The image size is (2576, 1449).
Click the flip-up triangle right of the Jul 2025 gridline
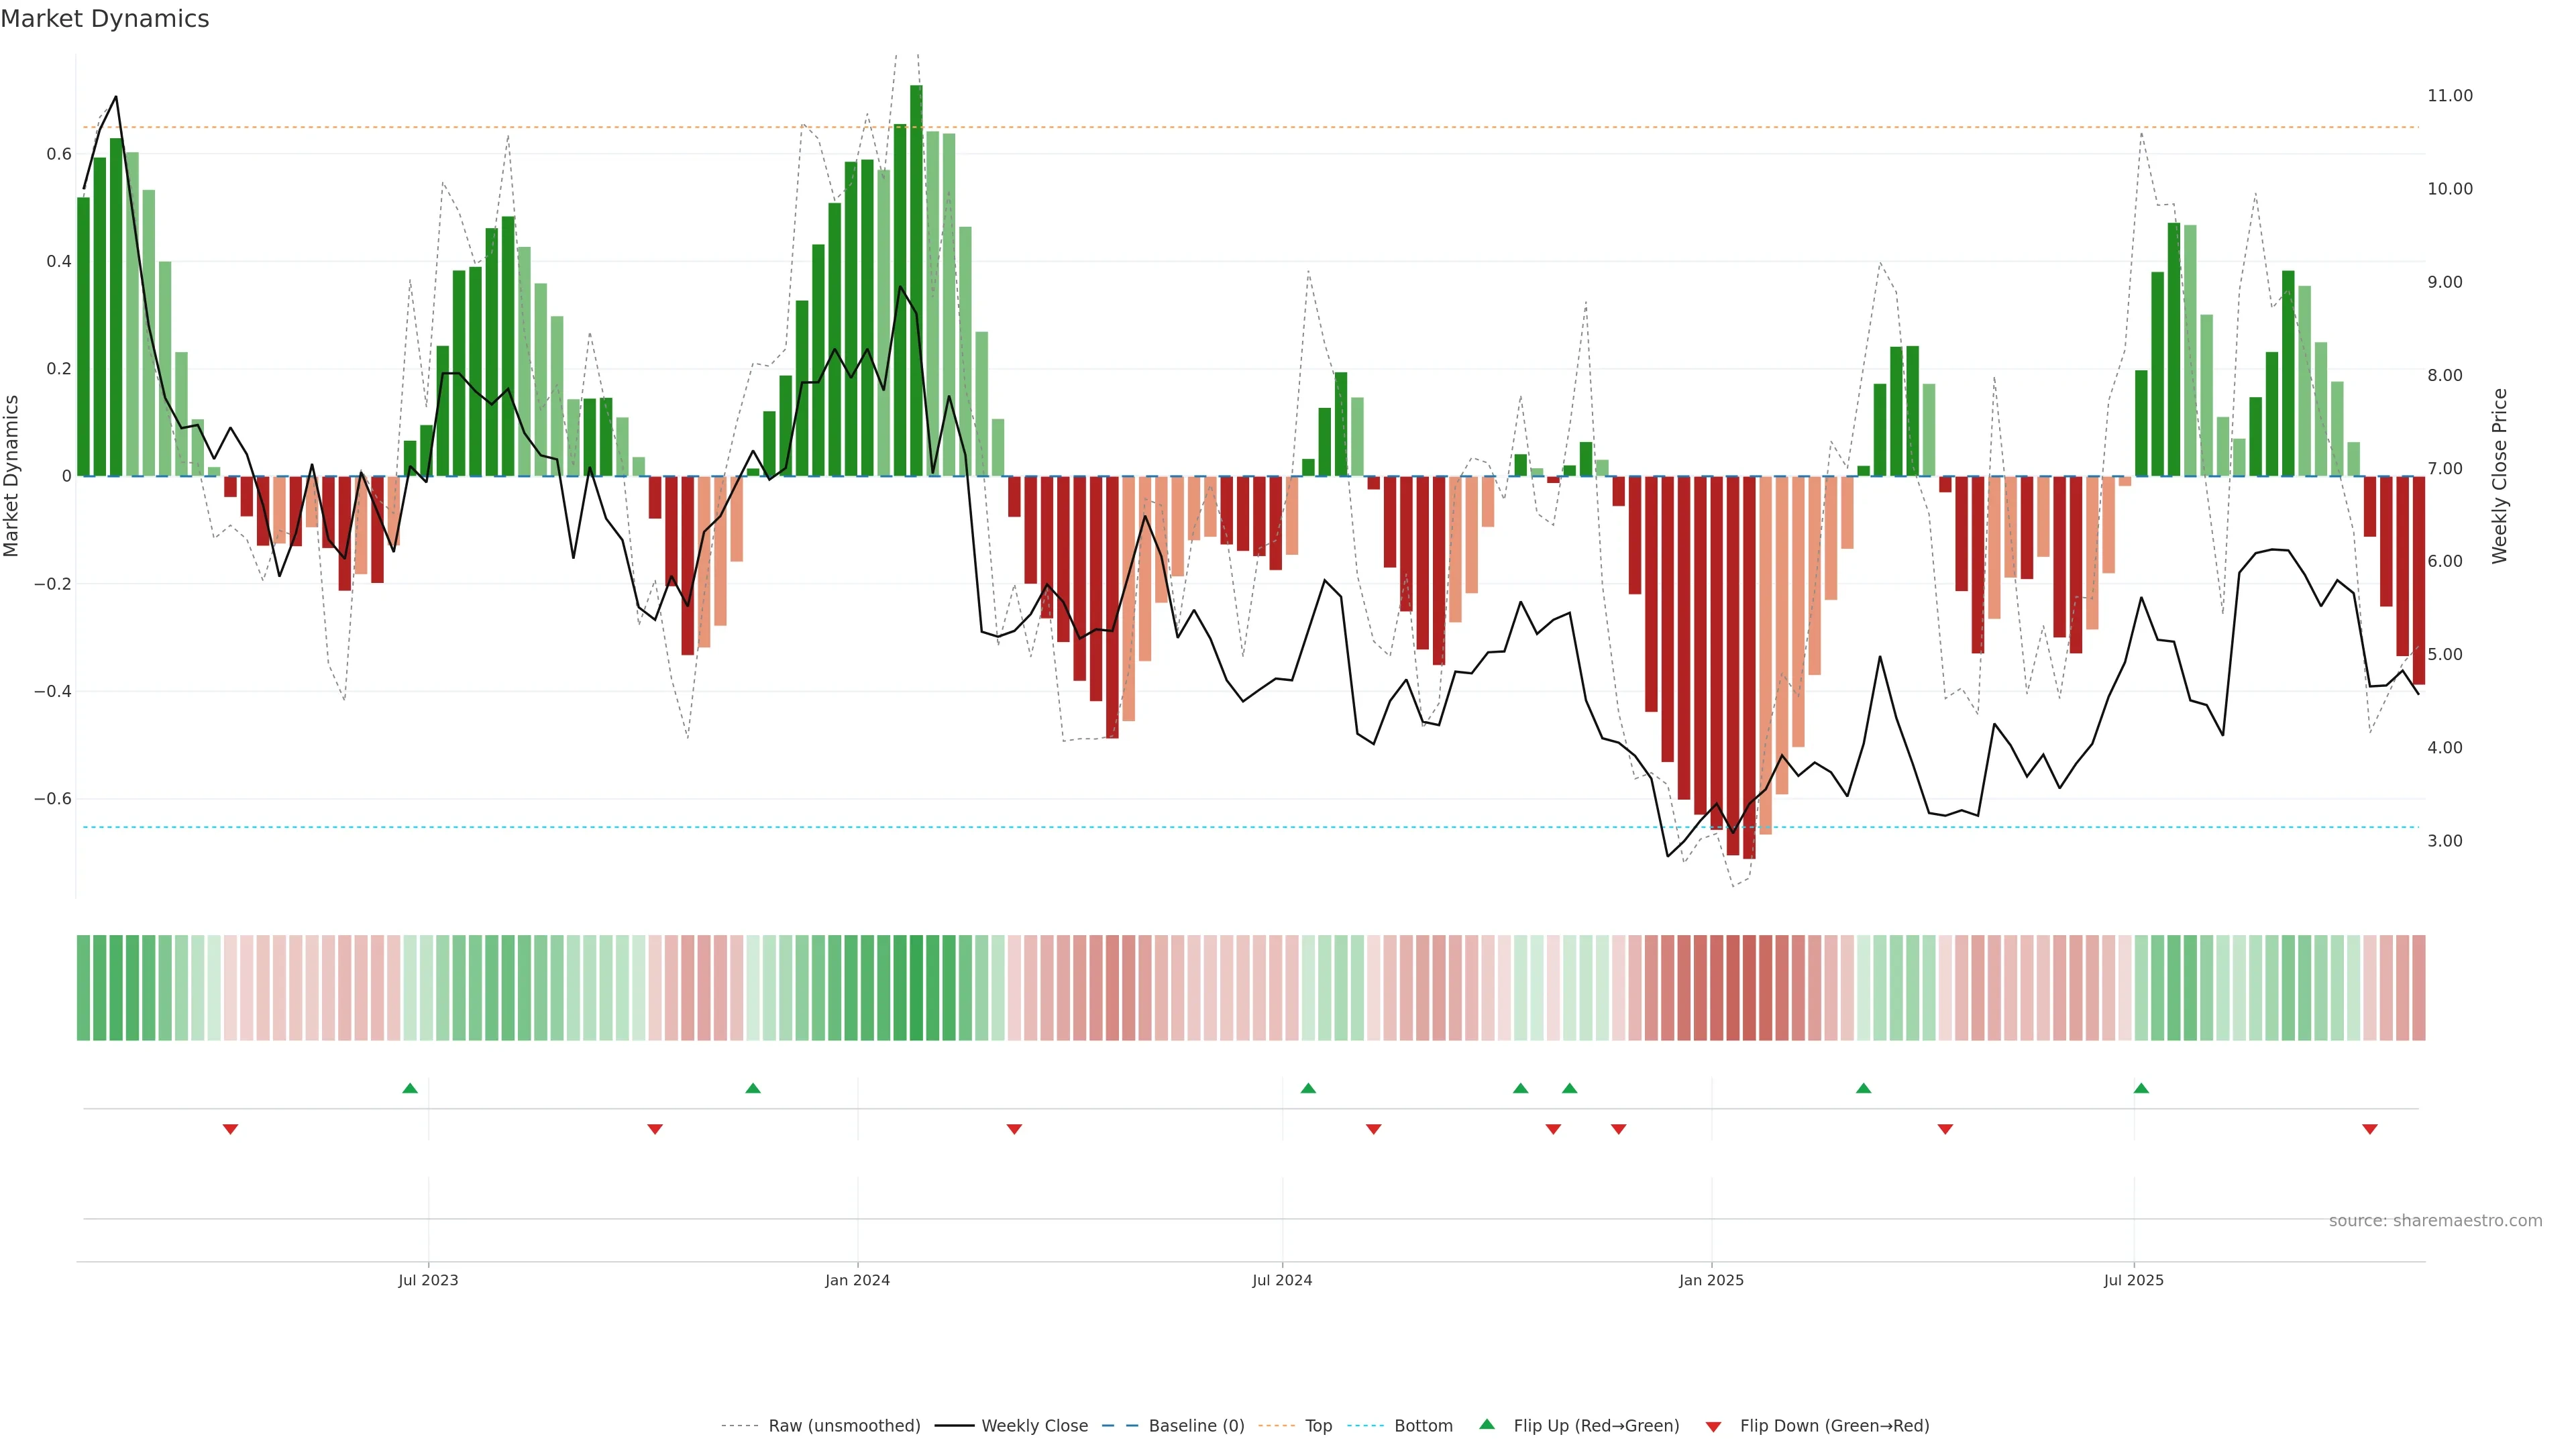(2141, 1088)
